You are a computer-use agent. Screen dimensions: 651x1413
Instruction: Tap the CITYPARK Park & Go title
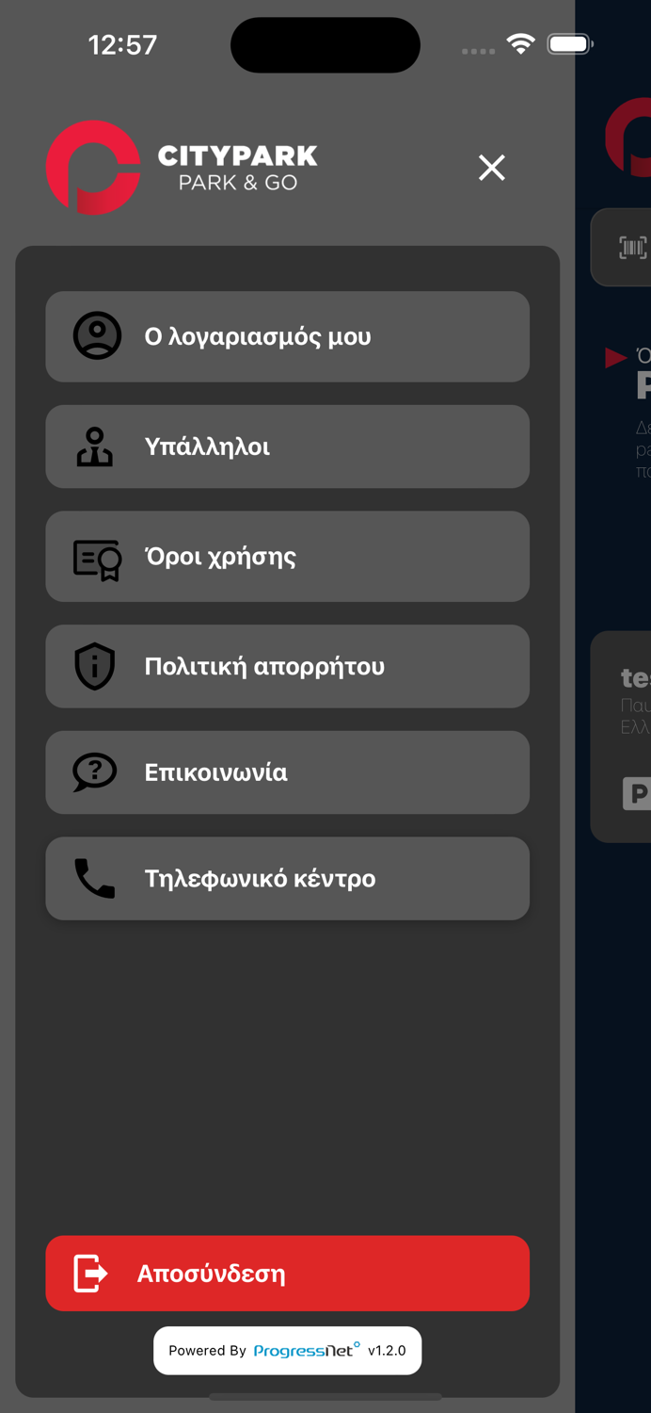238,168
